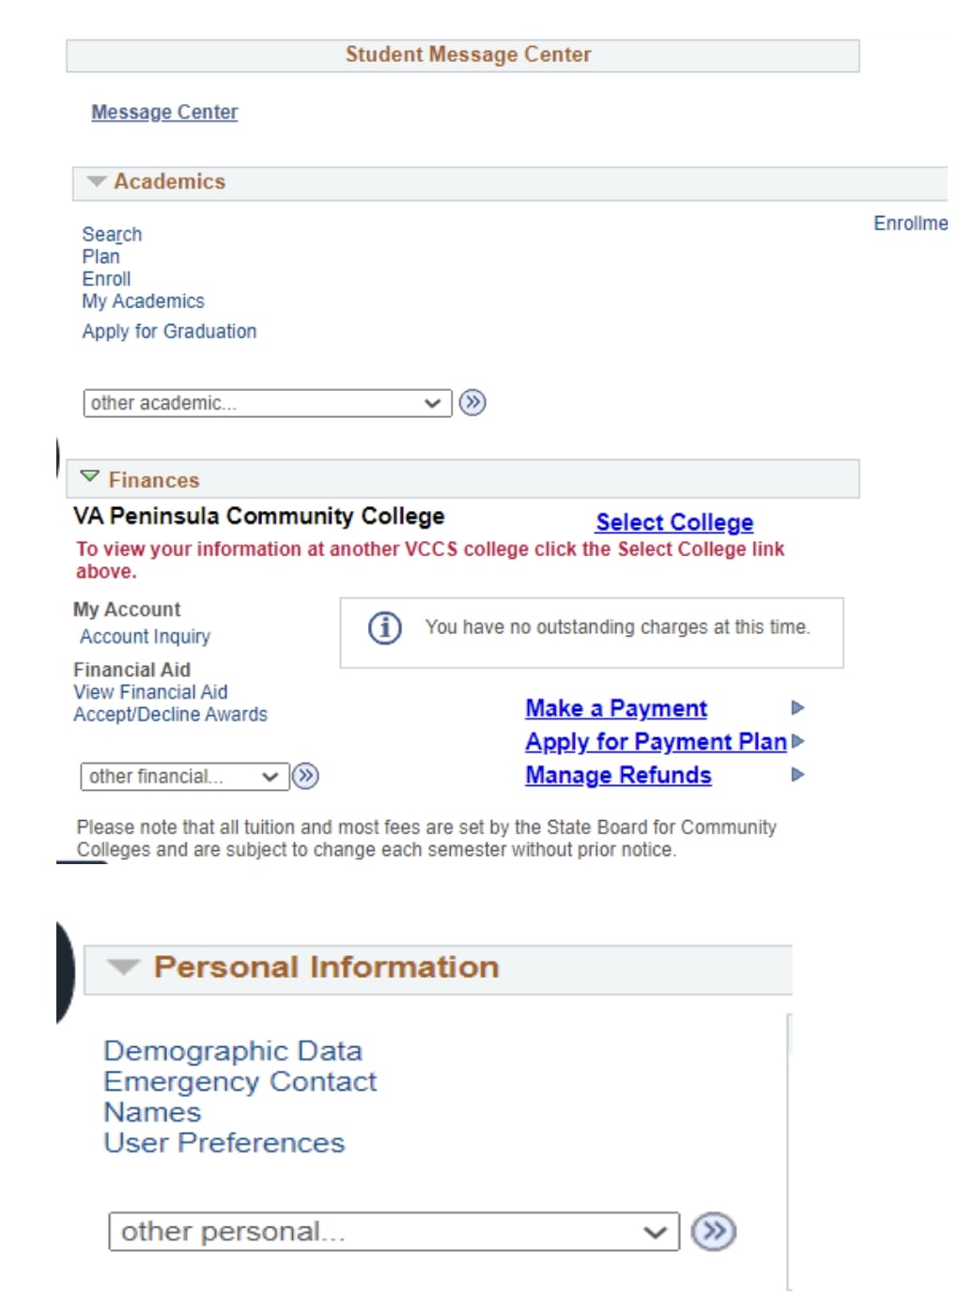Select Accept/Decline Awards link
Viewport: 958px width, 1315px height.
[170, 715]
